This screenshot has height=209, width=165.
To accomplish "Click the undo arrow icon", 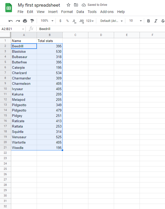I will 11,21.
